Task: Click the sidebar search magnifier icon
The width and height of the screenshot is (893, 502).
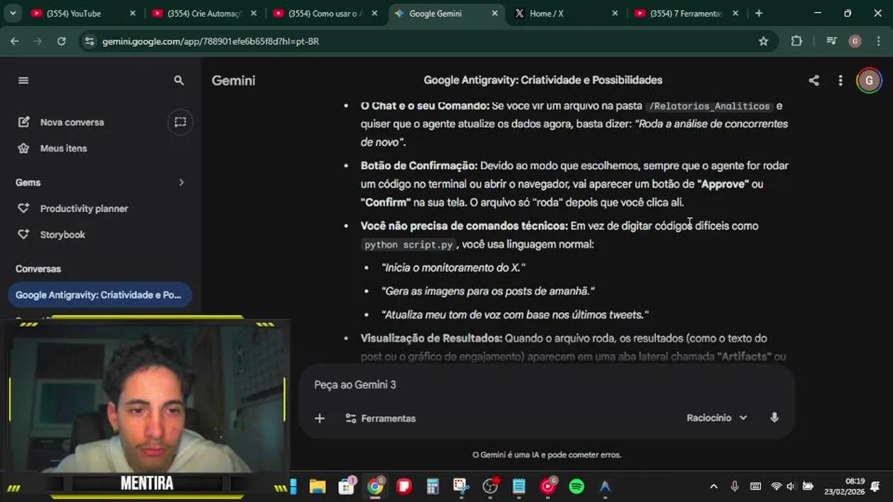Action: pyautogui.click(x=179, y=80)
